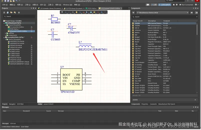Open the Properties tab in Components panel

pyautogui.click(x=145, y=104)
